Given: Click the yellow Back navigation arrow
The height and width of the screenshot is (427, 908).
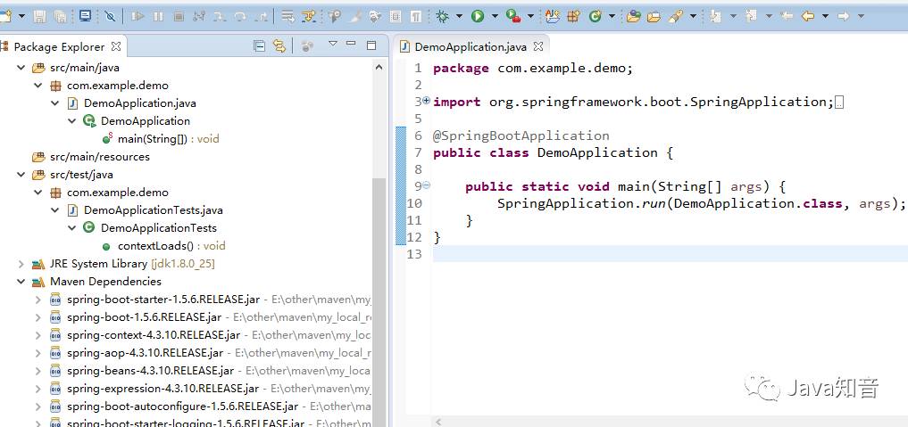Looking at the screenshot, I should pyautogui.click(x=807, y=17).
